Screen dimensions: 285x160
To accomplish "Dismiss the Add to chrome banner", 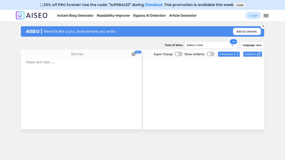I will (x=263, y=26).
